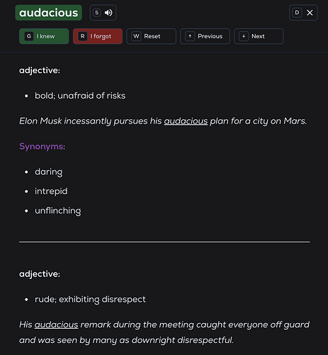Click the down arrow icon on Next
This screenshot has width=328, height=355.
pos(244,36)
